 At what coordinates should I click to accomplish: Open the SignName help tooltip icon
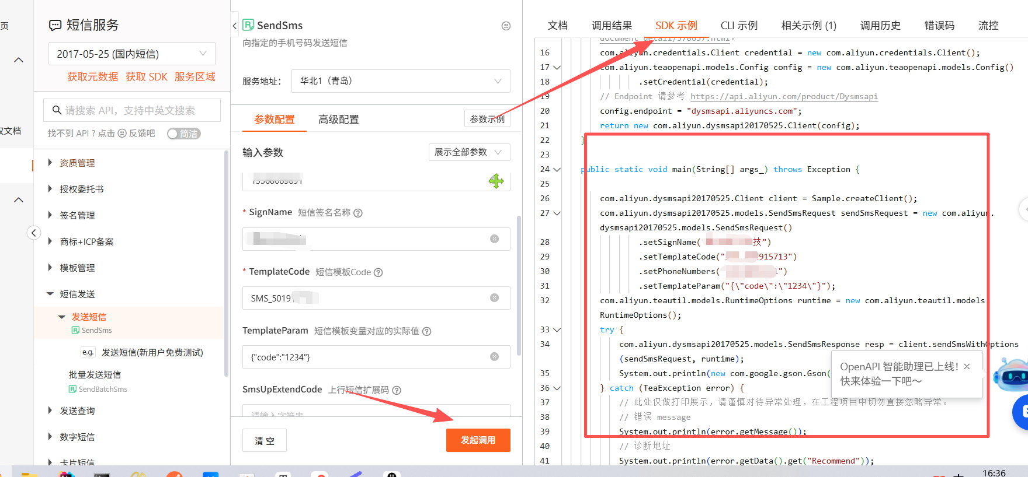click(x=358, y=213)
